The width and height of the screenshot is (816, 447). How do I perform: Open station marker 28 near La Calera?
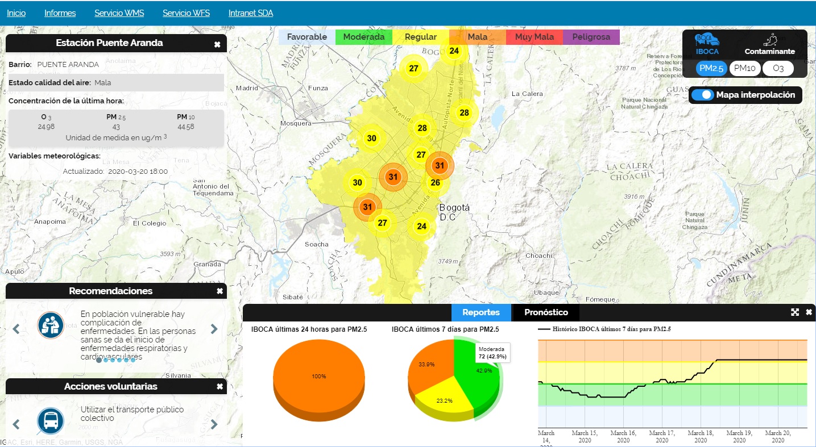click(x=465, y=112)
